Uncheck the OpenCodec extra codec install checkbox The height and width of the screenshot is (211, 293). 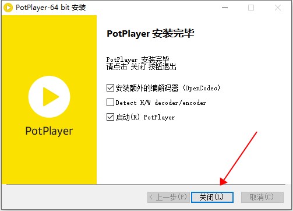110,88
